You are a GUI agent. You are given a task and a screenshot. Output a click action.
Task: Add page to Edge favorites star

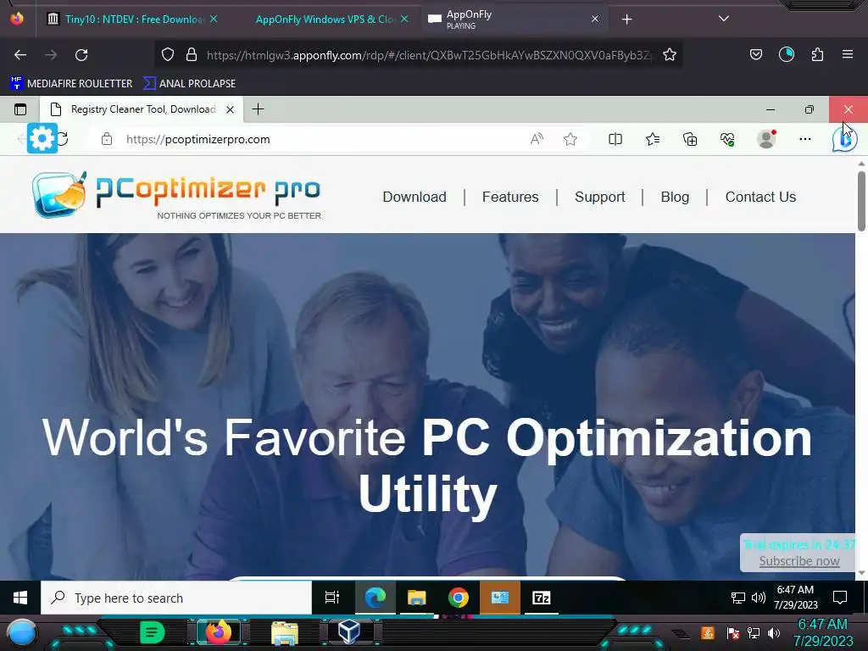[570, 140]
